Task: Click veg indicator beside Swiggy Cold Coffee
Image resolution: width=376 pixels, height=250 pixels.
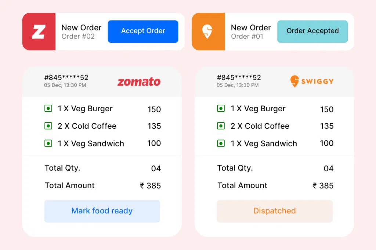Action: tap(221, 126)
